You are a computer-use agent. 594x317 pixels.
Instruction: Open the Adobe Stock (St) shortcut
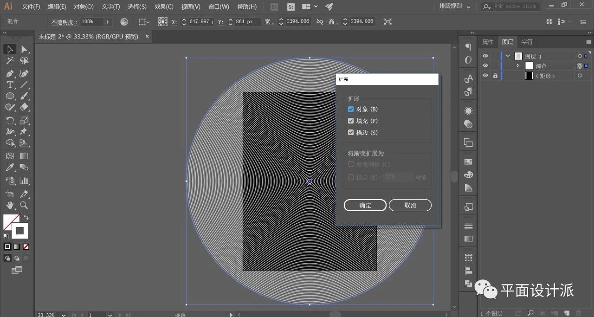point(291,7)
